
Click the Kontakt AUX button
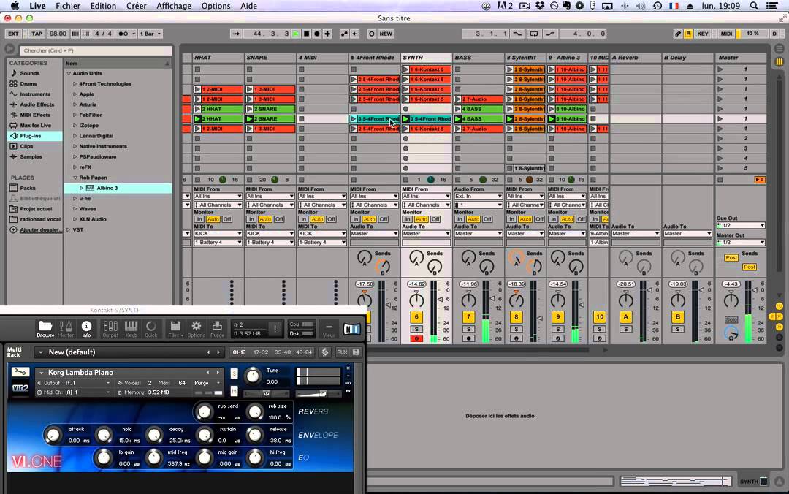pyautogui.click(x=342, y=352)
